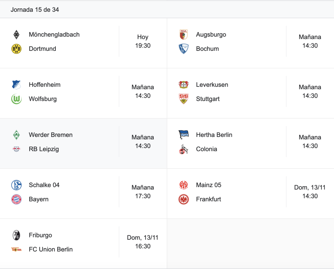
Task: Click the FC Union Berlin logo
Action: (x=16, y=249)
